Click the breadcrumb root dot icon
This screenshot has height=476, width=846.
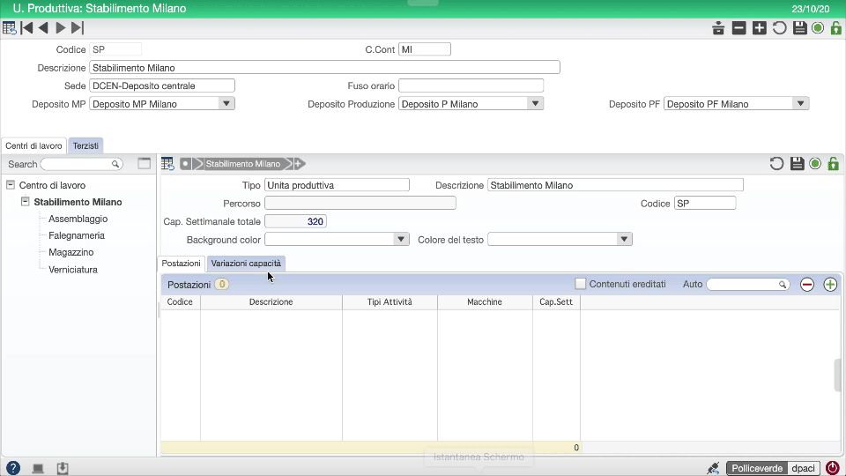(185, 164)
